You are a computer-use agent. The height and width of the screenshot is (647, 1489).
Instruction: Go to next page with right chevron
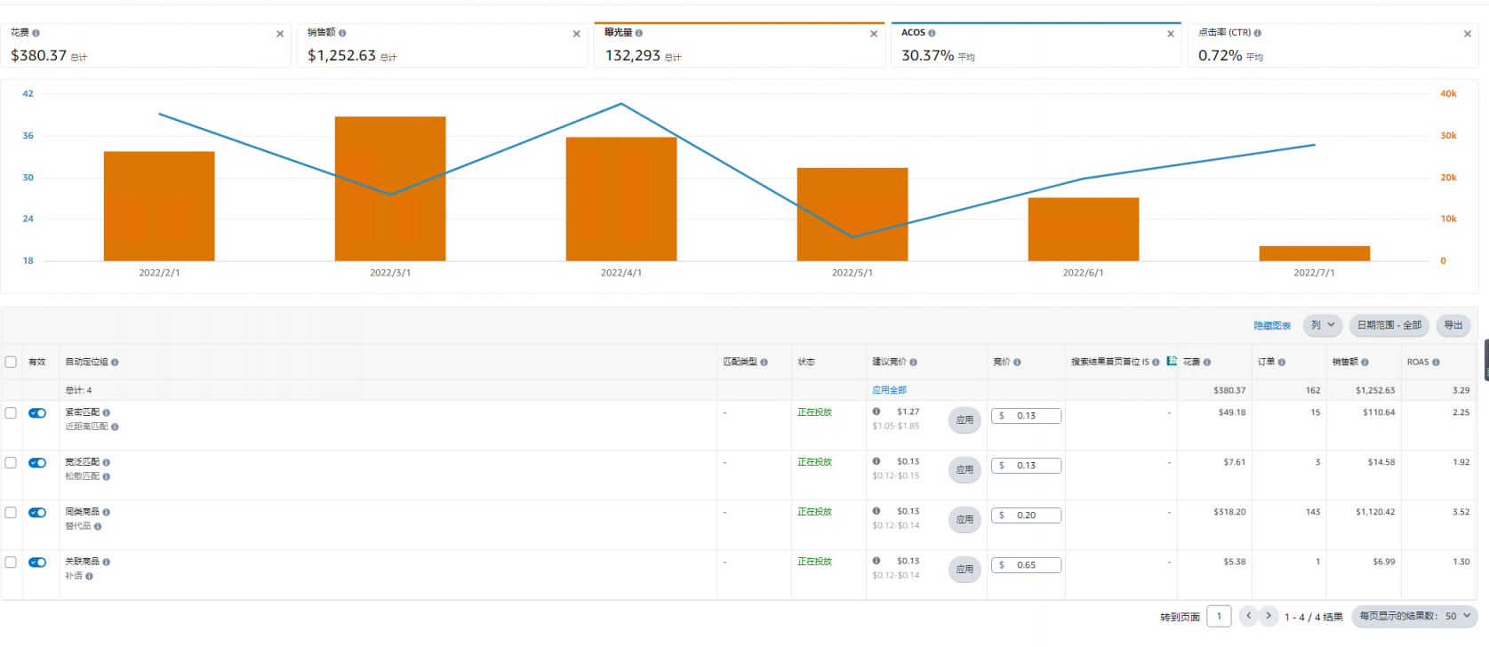[1269, 616]
